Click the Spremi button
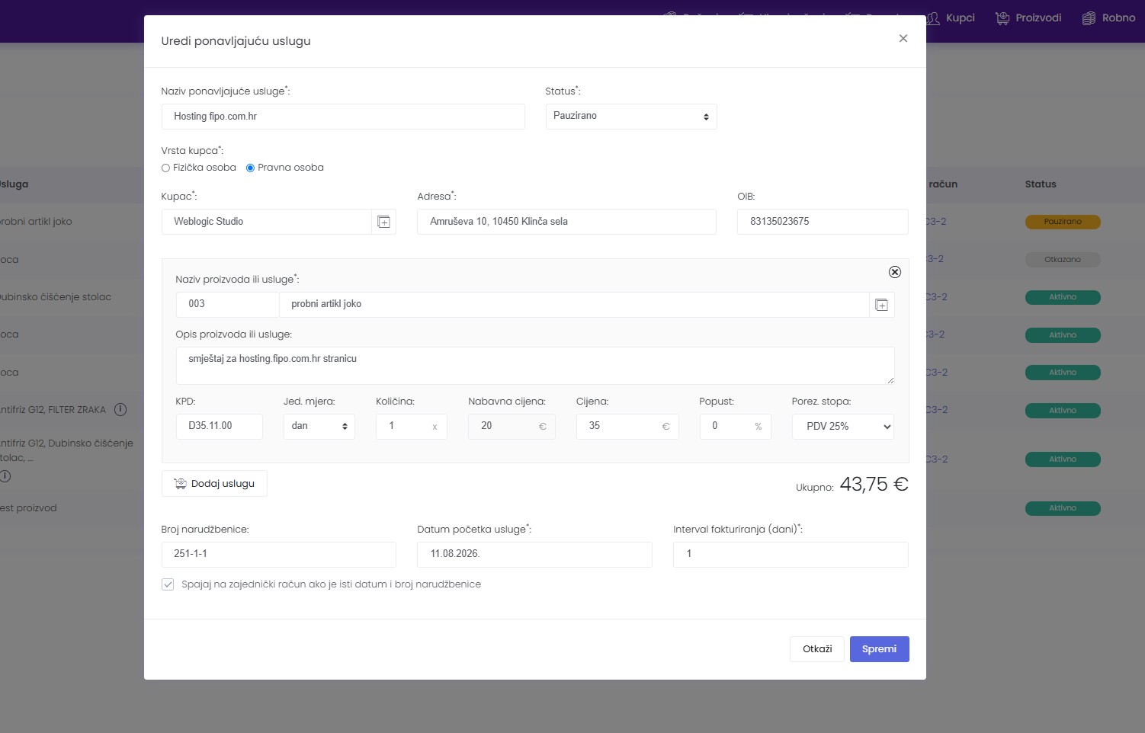Screen dimensions: 1145x733 click(880, 649)
